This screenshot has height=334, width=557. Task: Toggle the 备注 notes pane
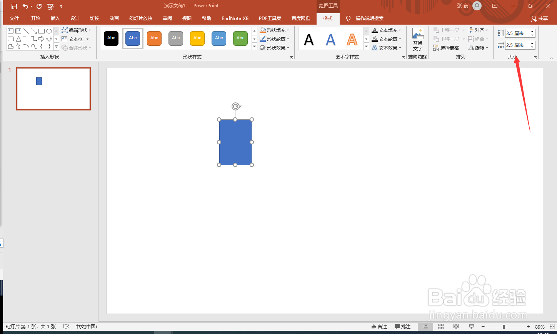click(x=379, y=327)
